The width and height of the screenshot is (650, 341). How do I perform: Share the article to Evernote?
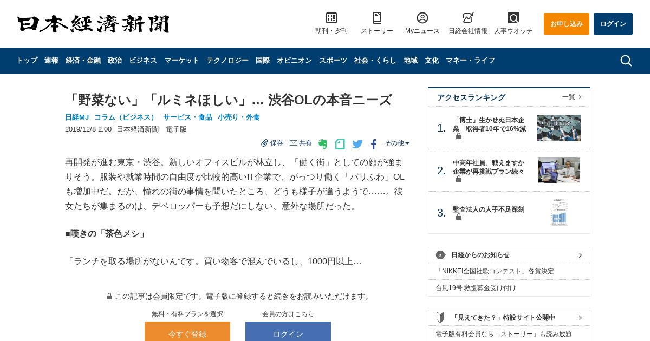[x=323, y=144]
